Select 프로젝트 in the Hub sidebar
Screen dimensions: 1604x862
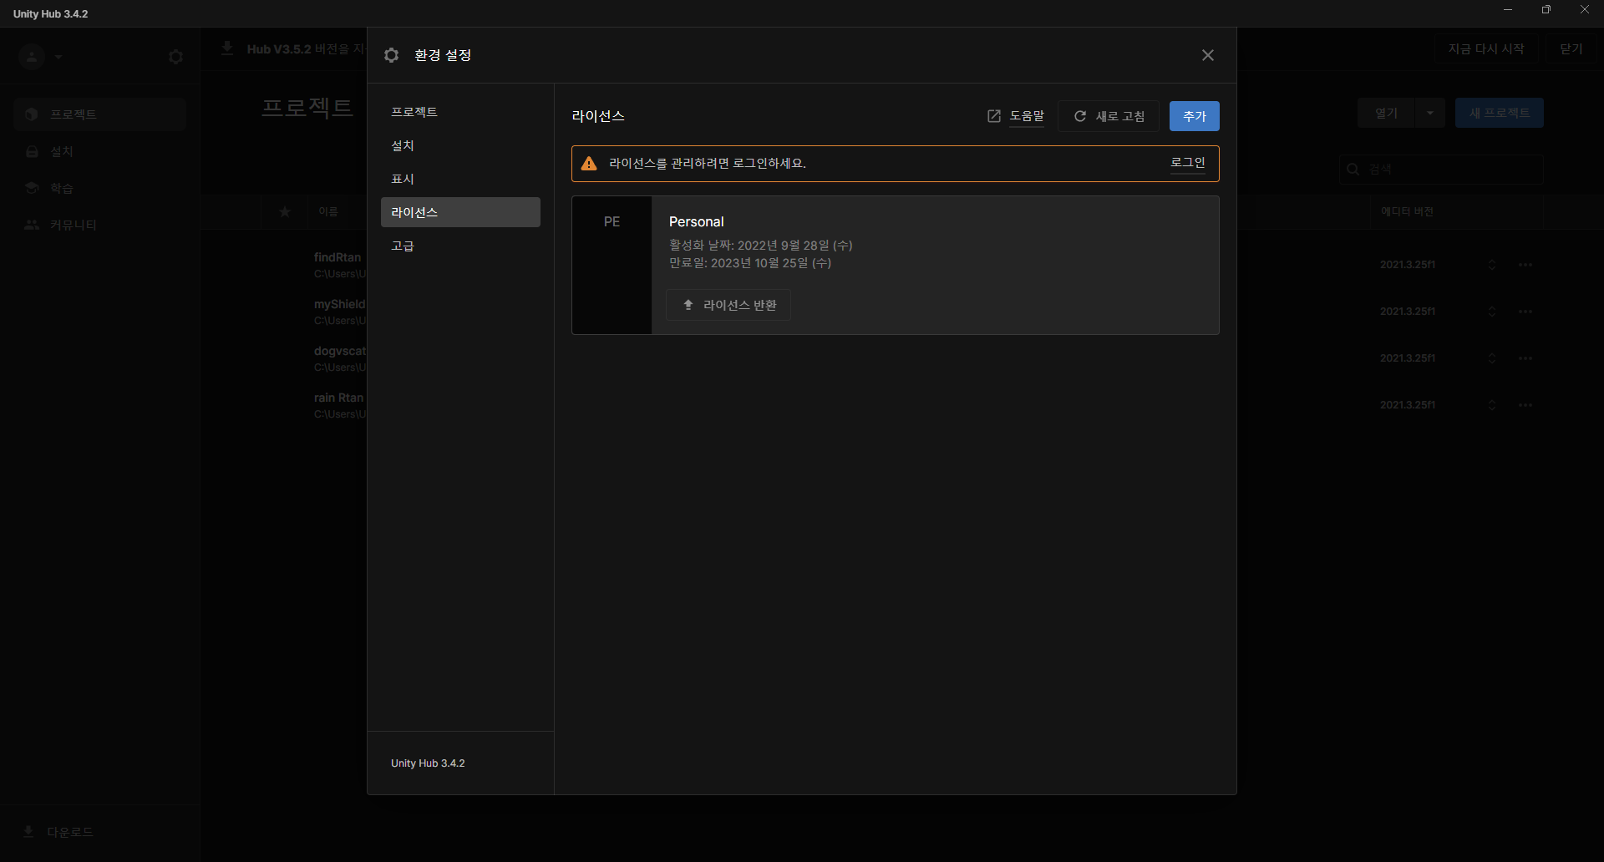(99, 114)
